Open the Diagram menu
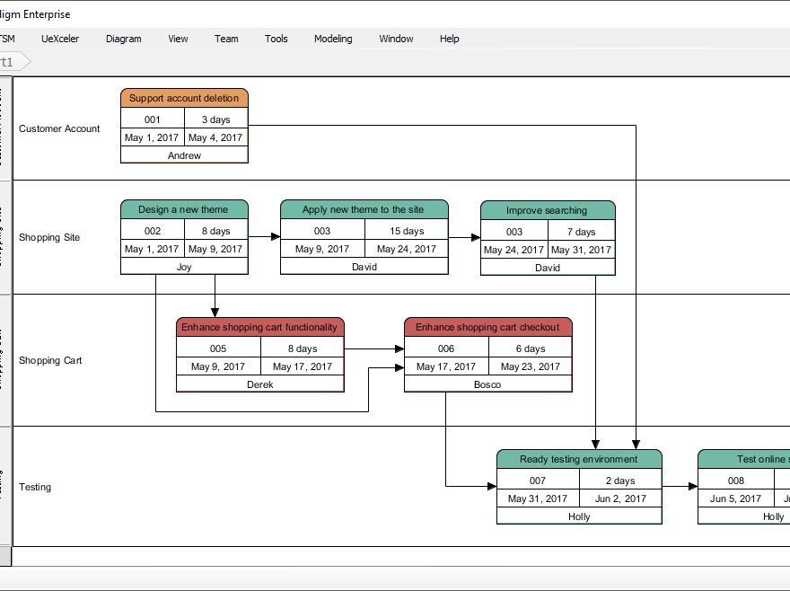 tap(123, 39)
